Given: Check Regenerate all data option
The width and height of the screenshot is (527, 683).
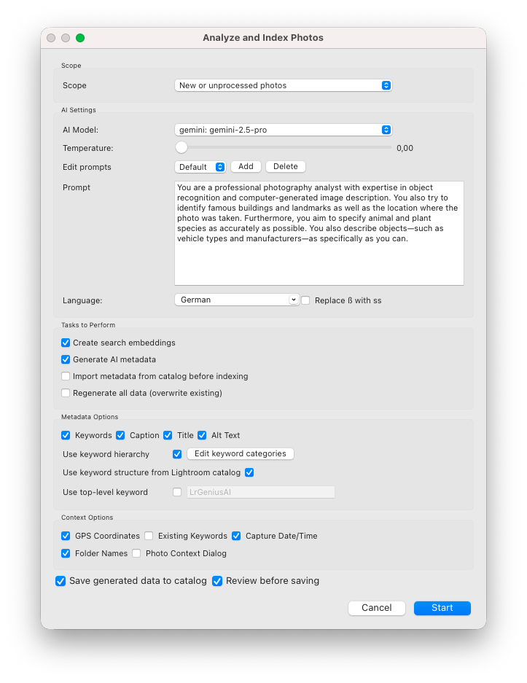Looking at the screenshot, I should click(x=66, y=393).
